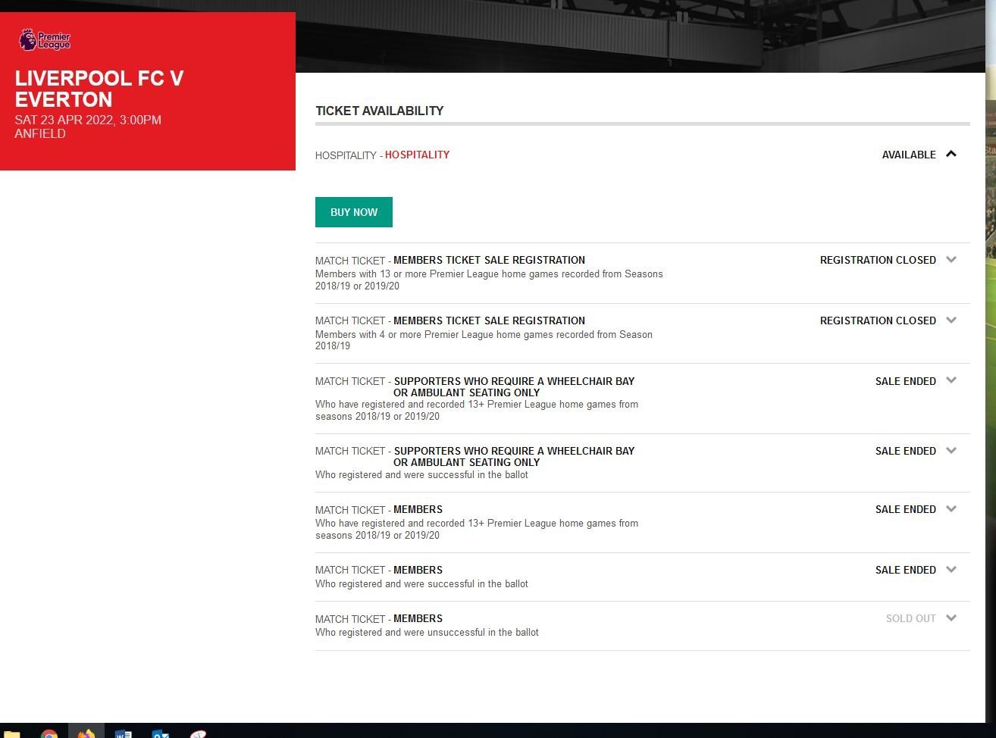This screenshot has width=996, height=738.
Task: Expand wheelchair bay row for successful ballot
Action: click(951, 450)
